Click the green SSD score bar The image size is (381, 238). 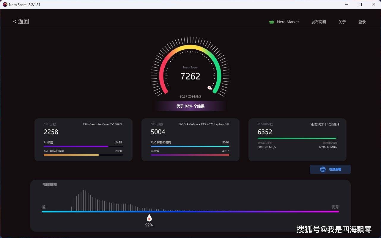[297, 138]
